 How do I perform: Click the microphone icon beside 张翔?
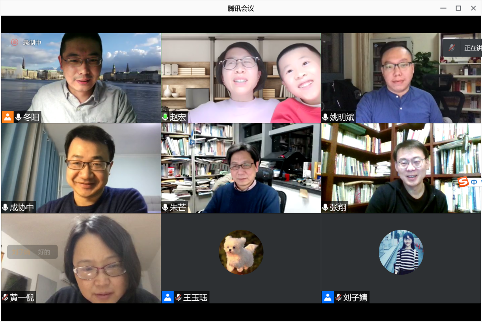point(326,207)
